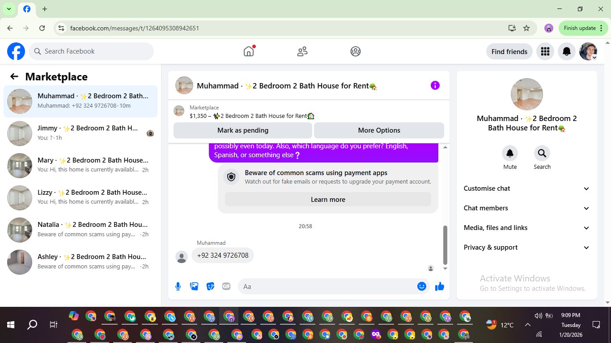This screenshot has width=611, height=343.
Task: Open a new Chrome tab
Action: click(45, 9)
